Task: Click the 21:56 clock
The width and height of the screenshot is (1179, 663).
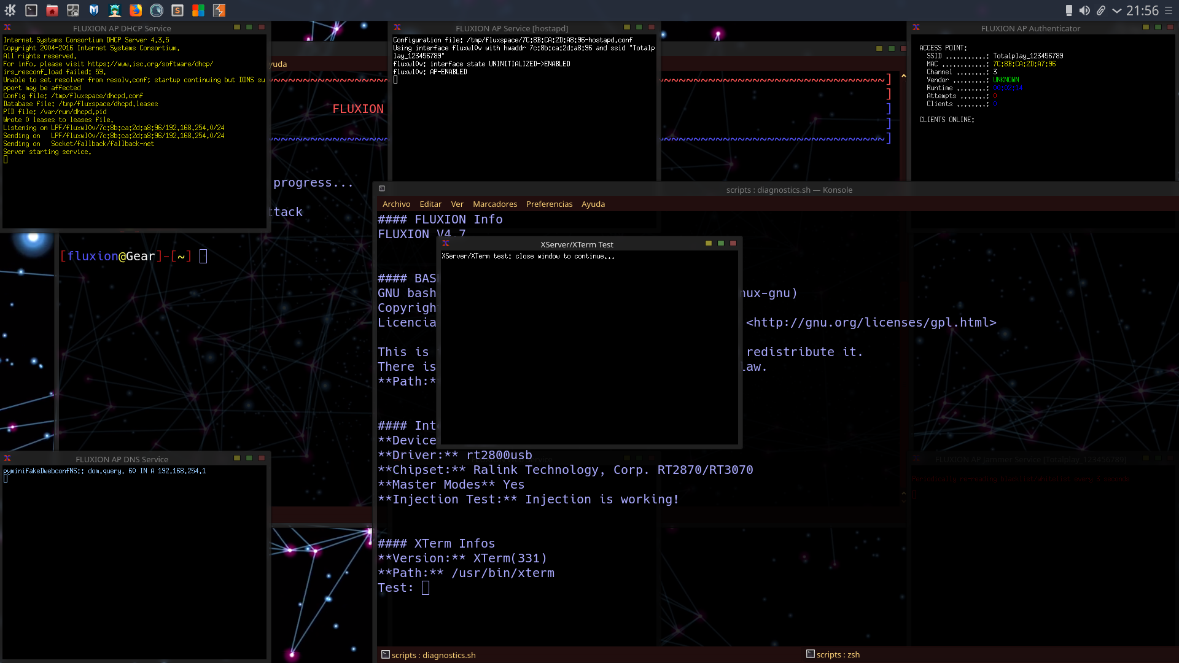Action: [x=1142, y=10]
